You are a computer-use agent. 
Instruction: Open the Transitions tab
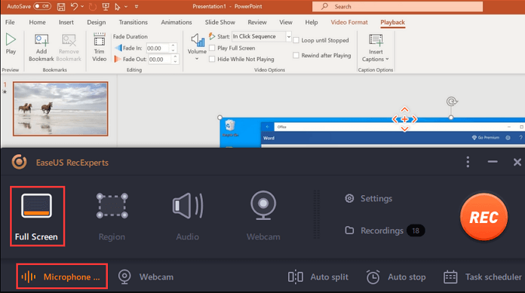click(x=133, y=22)
